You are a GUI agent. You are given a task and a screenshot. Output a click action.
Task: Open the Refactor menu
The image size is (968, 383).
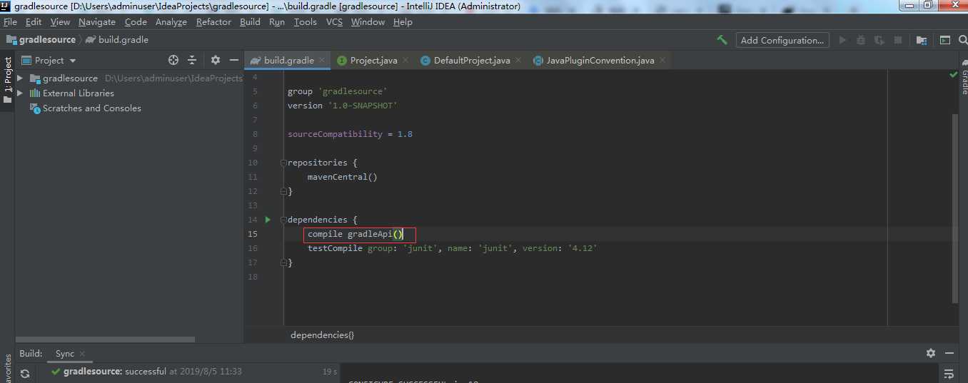213,22
